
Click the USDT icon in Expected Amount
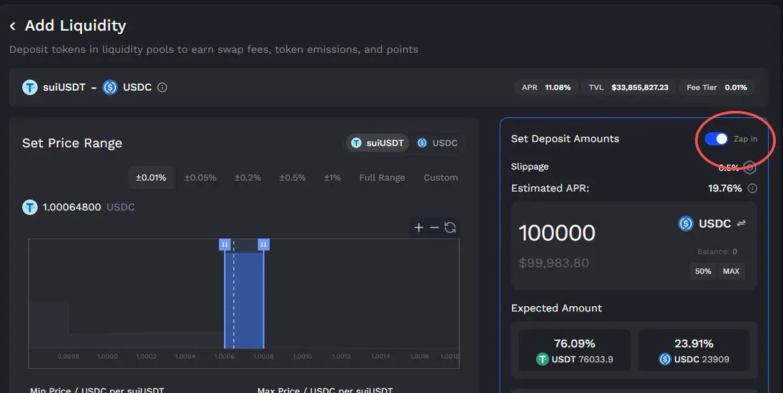pyautogui.click(x=542, y=358)
